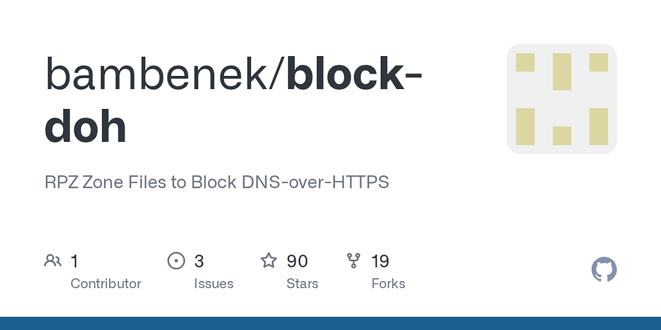The height and width of the screenshot is (330, 661).
Task: Click the issues circle-dot icon
Action: [x=176, y=261]
